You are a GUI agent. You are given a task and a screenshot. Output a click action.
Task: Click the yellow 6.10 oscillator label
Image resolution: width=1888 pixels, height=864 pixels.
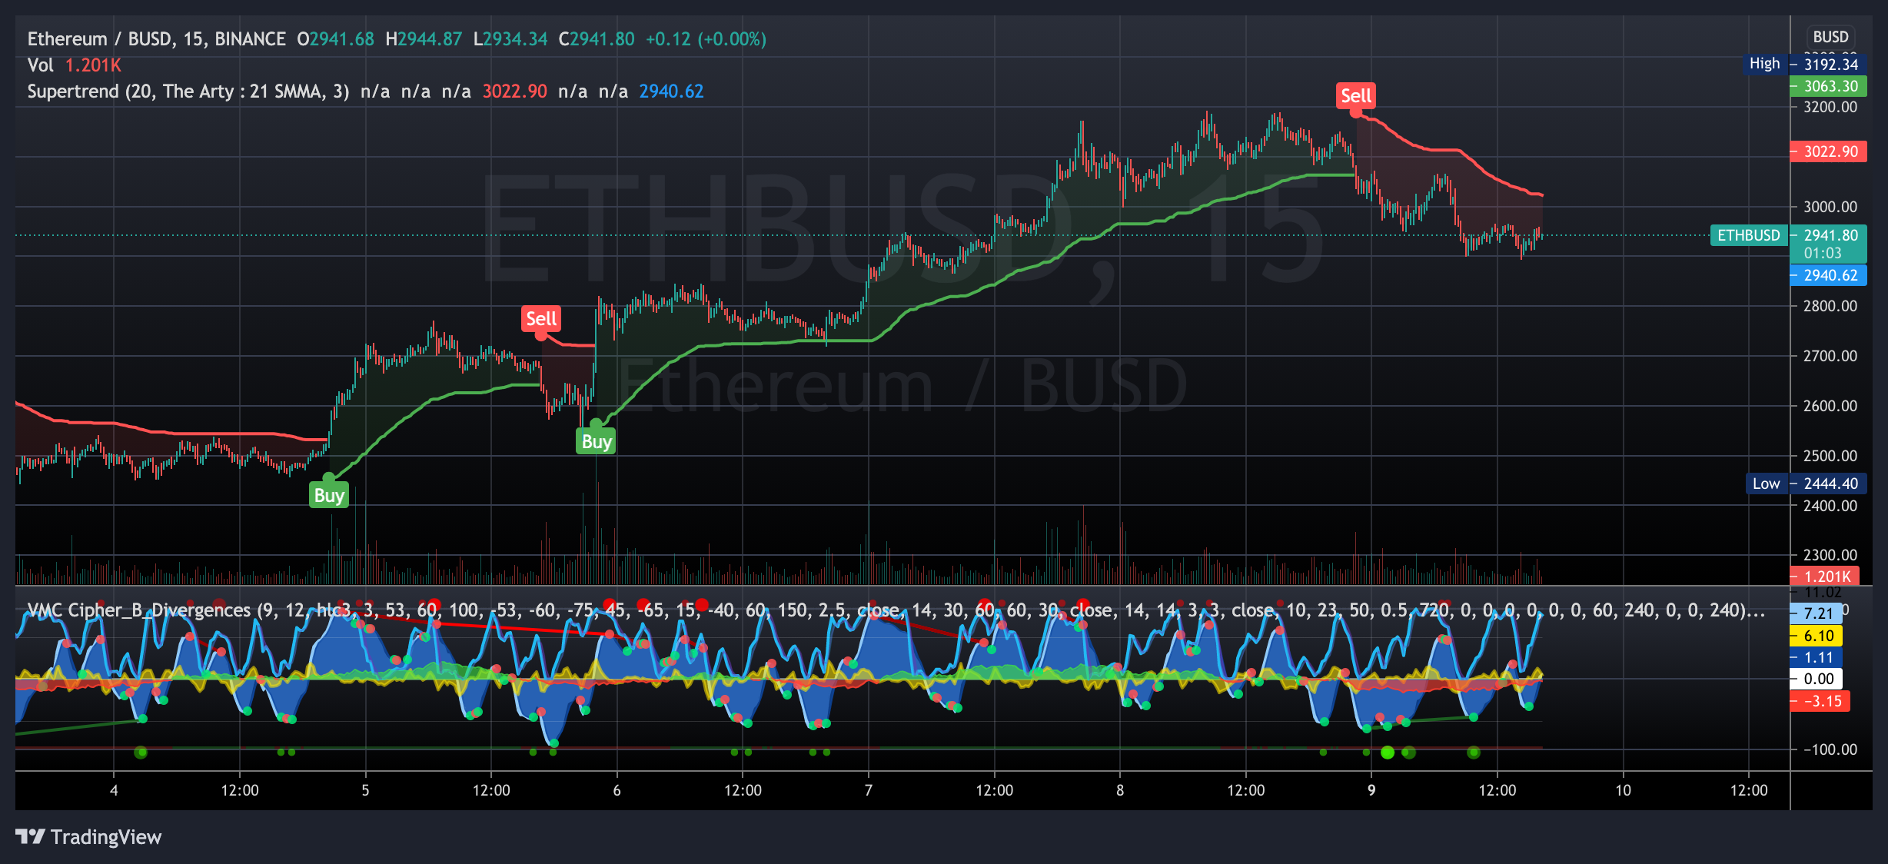pos(1816,636)
